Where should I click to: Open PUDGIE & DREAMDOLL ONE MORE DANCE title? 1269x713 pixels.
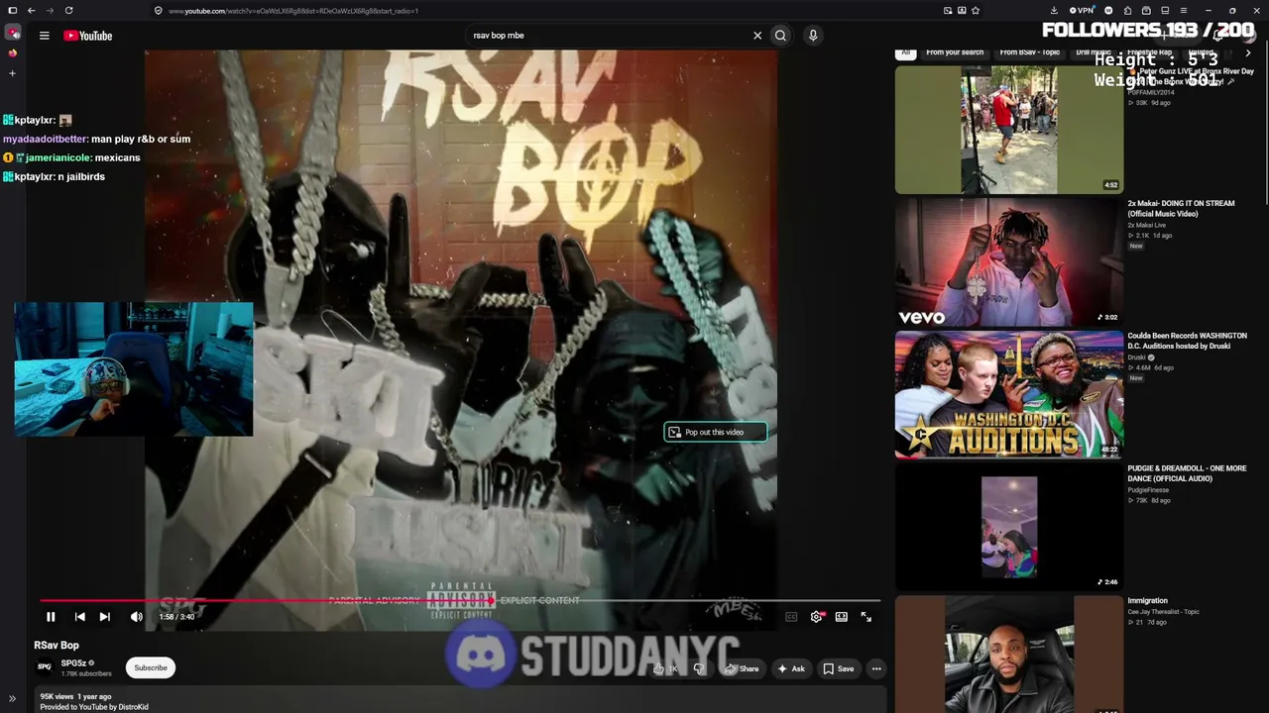pyautogui.click(x=1187, y=473)
